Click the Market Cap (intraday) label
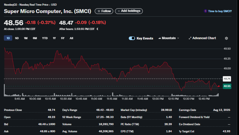The width and height of the screenshot is (239, 135). pyautogui.click(x=134, y=110)
